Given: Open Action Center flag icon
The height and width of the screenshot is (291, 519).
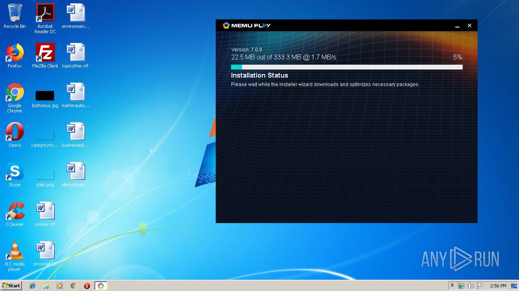Looking at the screenshot, I should pos(480,286).
